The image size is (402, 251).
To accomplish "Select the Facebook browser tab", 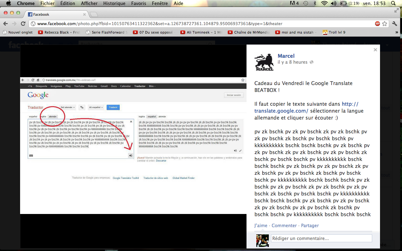I will (x=57, y=14).
